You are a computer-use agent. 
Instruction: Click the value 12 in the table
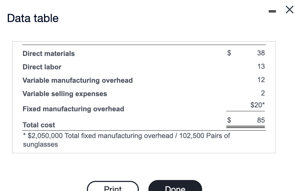click(261, 80)
